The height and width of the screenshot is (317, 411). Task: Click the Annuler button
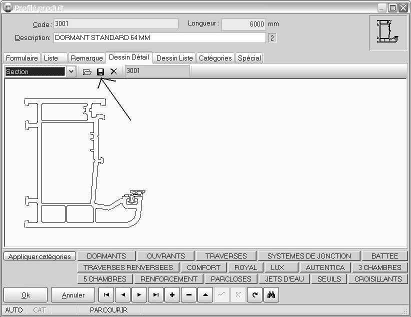point(73,295)
